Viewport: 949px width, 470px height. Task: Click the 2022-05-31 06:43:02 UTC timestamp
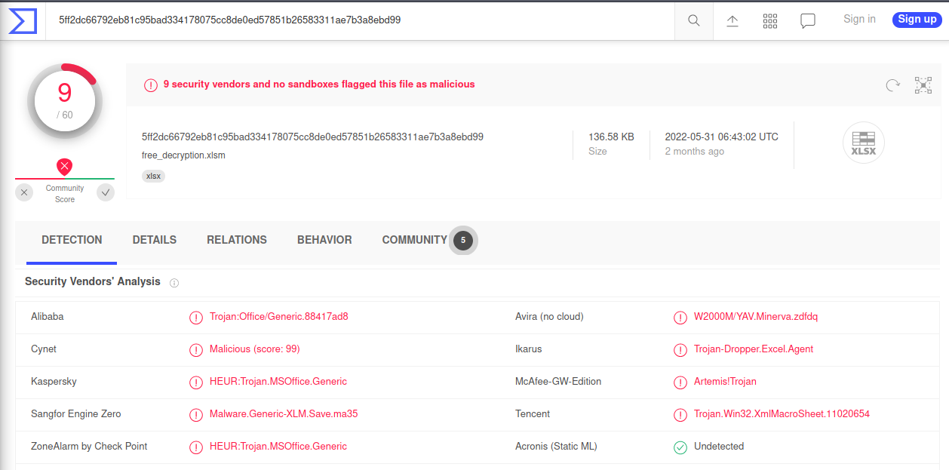(721, 137)
